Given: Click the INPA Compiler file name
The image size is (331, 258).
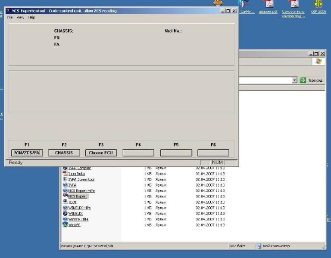Looking at the screenshot, I should click(80, 168).
